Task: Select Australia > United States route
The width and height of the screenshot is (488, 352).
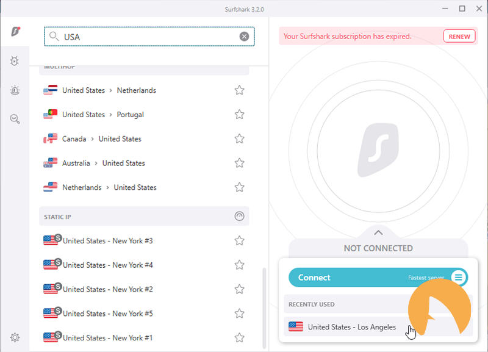Action: (144, 163)
